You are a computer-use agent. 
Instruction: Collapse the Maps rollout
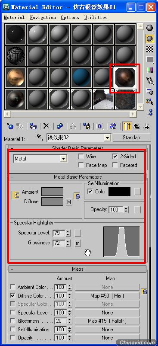[x=77, y=269]
